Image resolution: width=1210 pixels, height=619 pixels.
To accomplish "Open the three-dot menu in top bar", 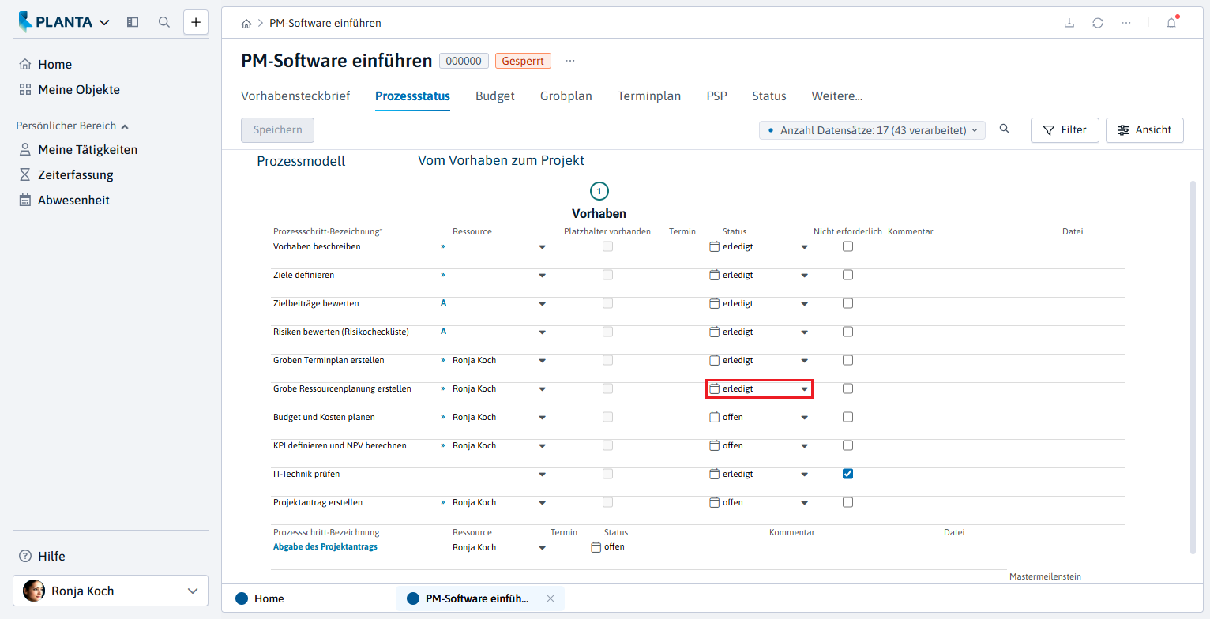I will [1126, 23].
